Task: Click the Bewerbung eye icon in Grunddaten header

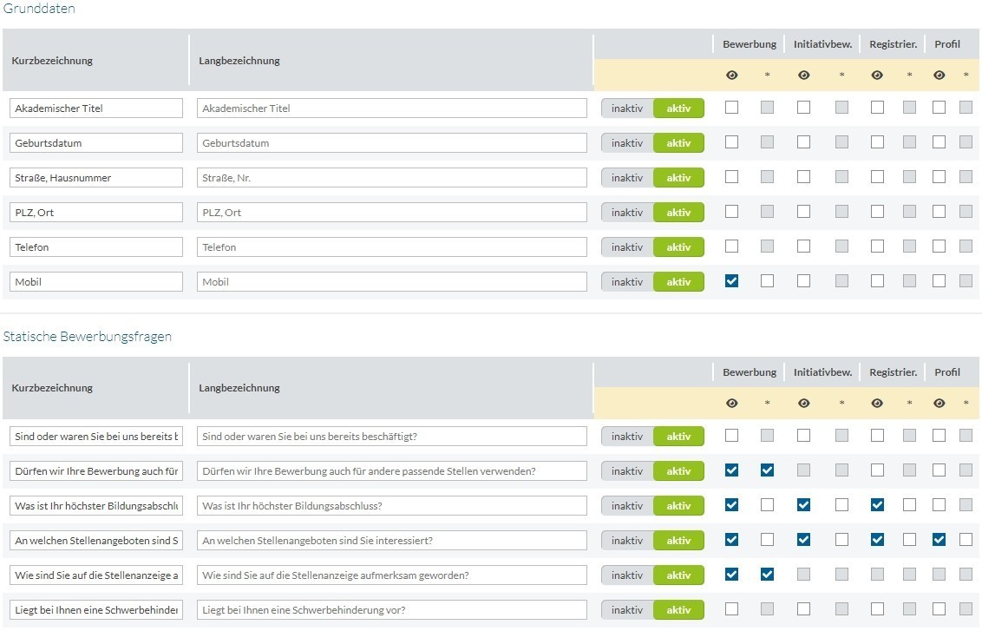Action: pos(731,76)
